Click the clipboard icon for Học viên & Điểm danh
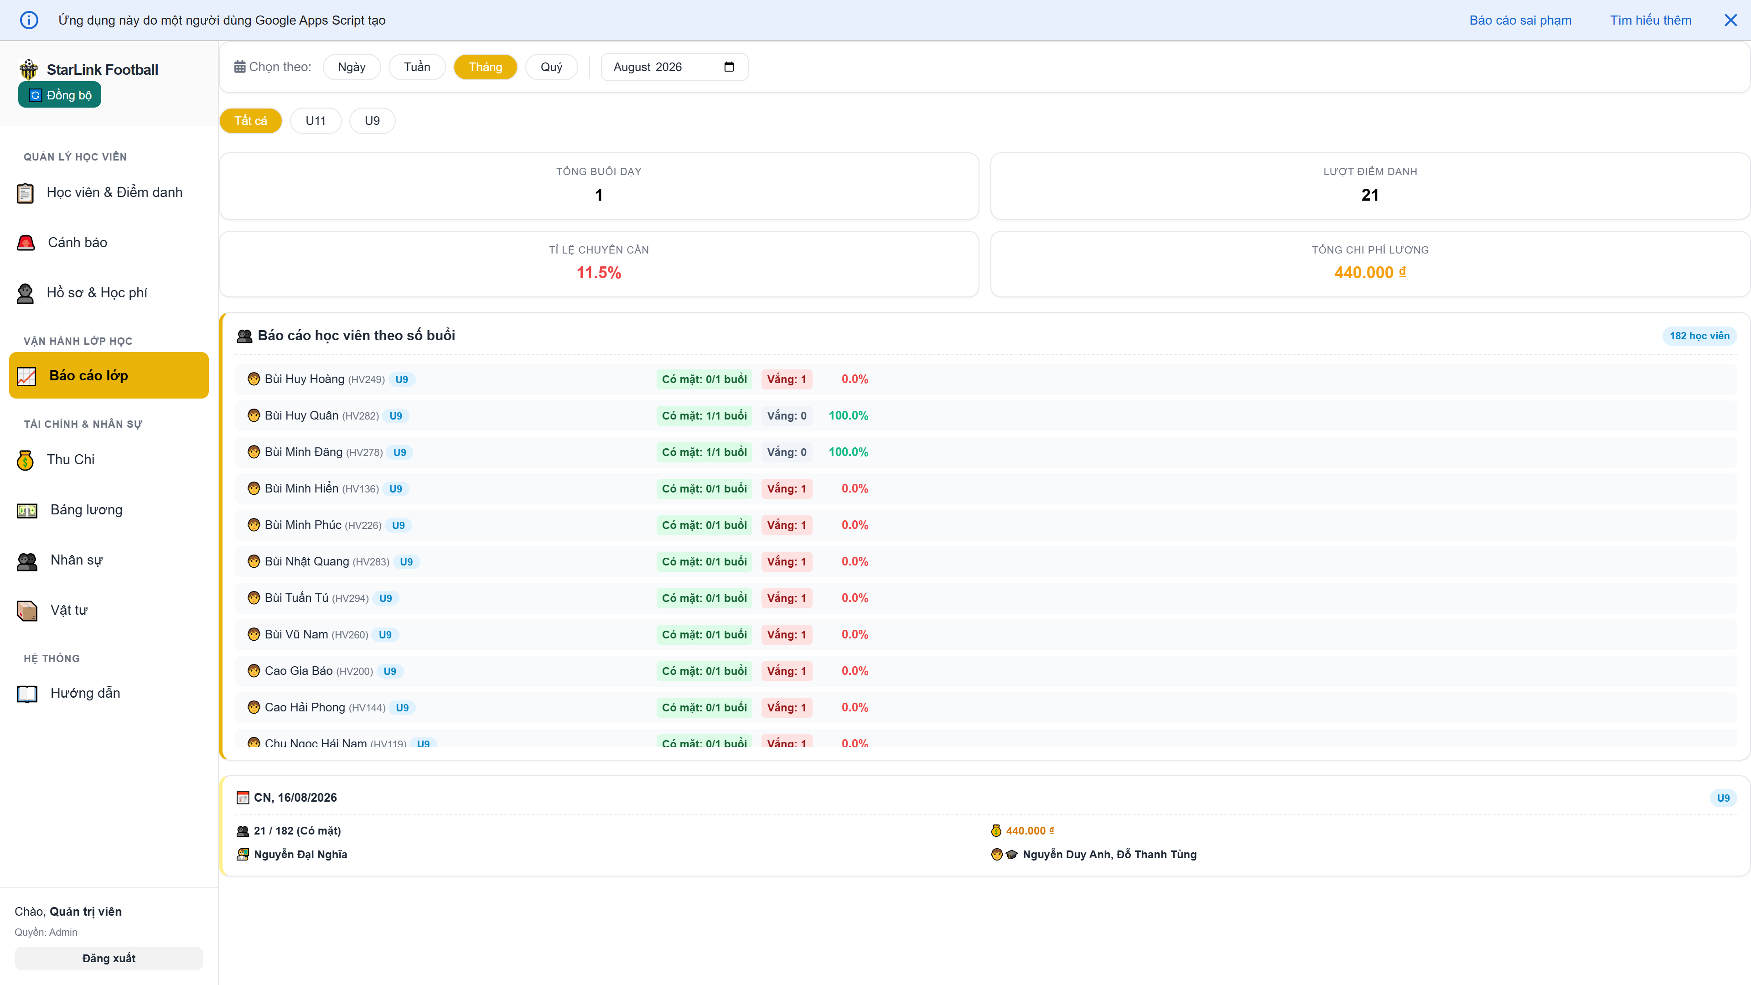Image resolution: width=1751 pixels, height=985 pixels. 25,193
